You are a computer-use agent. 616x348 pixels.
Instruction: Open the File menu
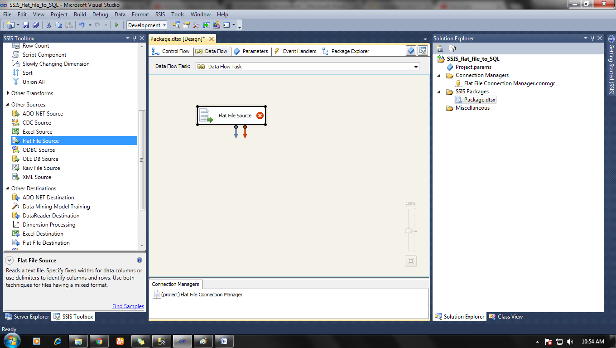click(7, 14)
